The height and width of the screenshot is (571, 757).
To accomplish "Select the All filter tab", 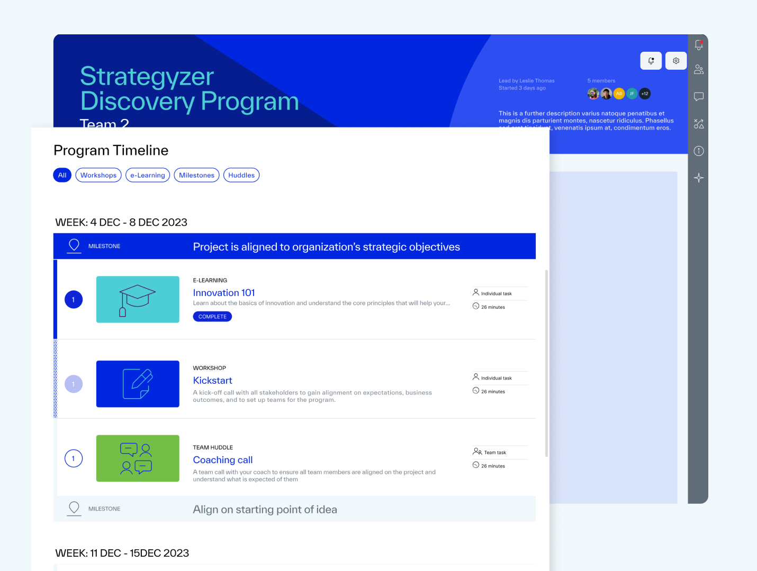I will [62, 174].
